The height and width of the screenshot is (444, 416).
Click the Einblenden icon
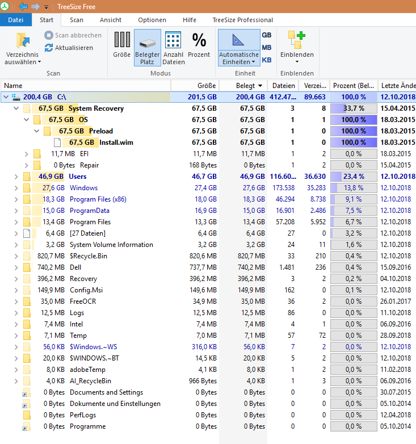point(297,40)
